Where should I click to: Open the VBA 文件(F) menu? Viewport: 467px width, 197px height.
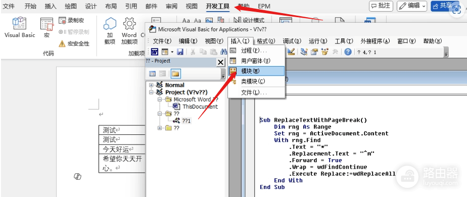162,41
